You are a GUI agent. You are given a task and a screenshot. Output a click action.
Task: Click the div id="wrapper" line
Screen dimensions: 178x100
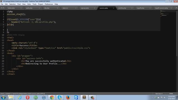tap(22, 56)
